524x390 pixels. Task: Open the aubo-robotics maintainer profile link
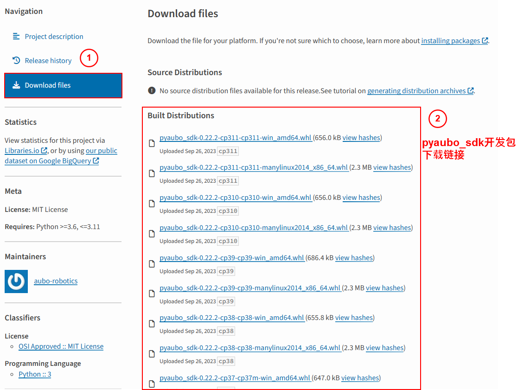(x=56, y=281)
